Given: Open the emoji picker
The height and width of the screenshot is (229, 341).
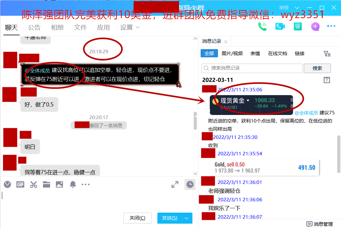Looking at the screenshot, I should tap(7, 185).
